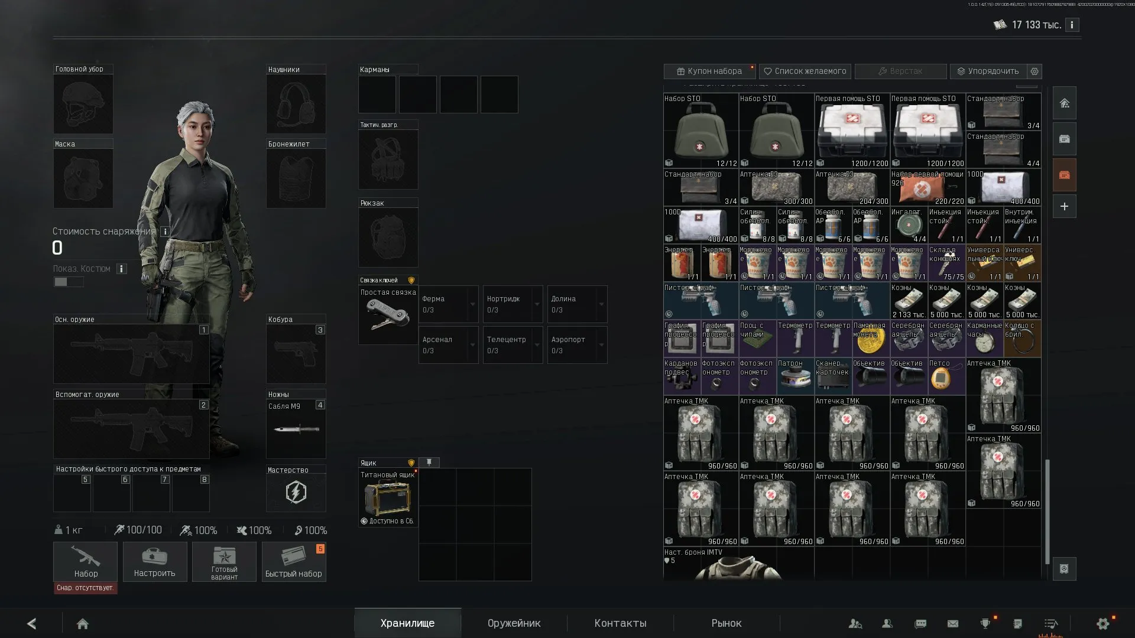This screenshot has width=1135, height=638.
Task: Select the Маска mask slot
Action: (x=83, y=178)
